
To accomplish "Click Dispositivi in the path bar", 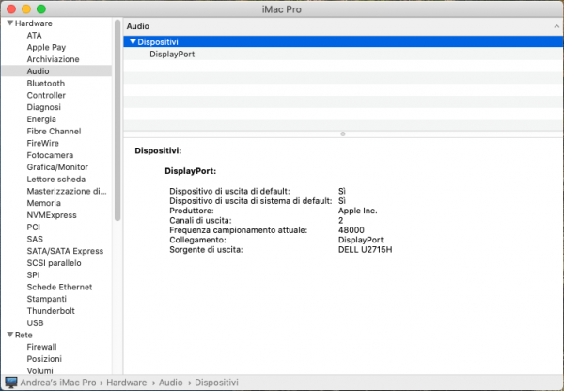I will (x=216, y=383).
